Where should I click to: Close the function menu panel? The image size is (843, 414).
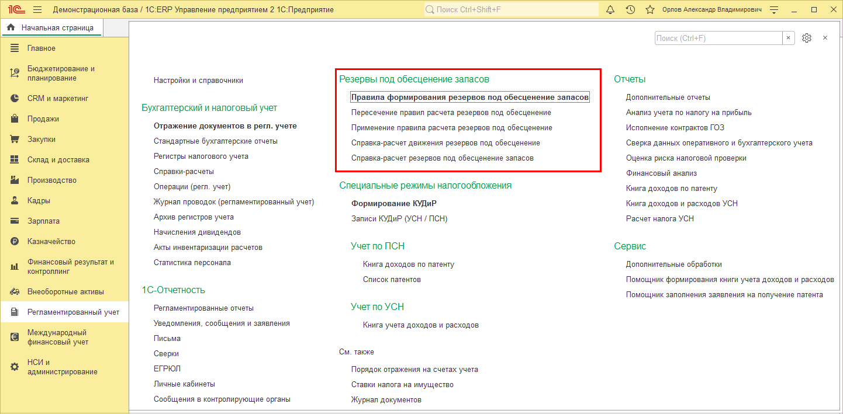point(825,38)
